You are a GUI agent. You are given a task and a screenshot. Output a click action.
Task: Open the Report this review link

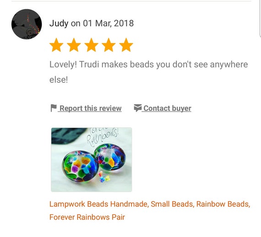(90, 108)
